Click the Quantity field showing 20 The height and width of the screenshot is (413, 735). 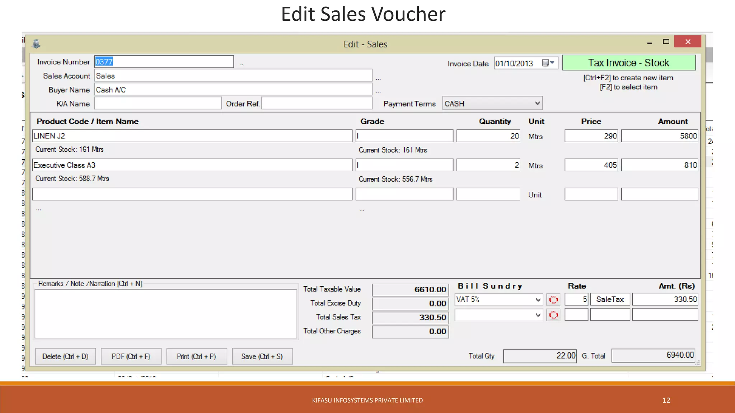(x=488, y=136)
